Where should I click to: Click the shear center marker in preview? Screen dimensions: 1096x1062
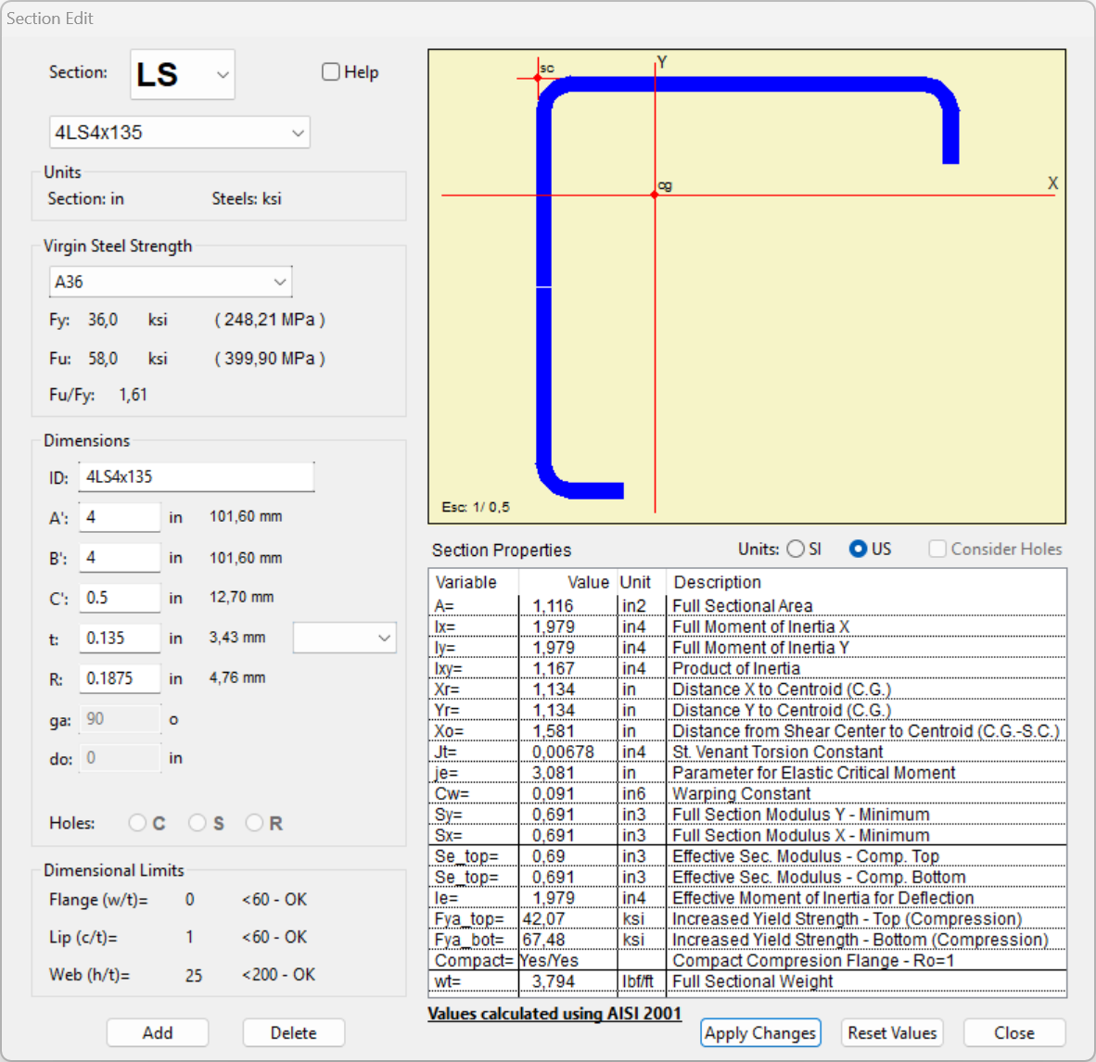tap(538, 77)
